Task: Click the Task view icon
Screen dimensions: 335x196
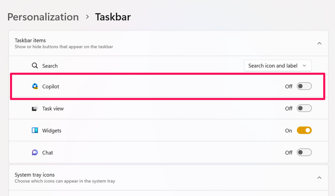Action: [35, 109]
